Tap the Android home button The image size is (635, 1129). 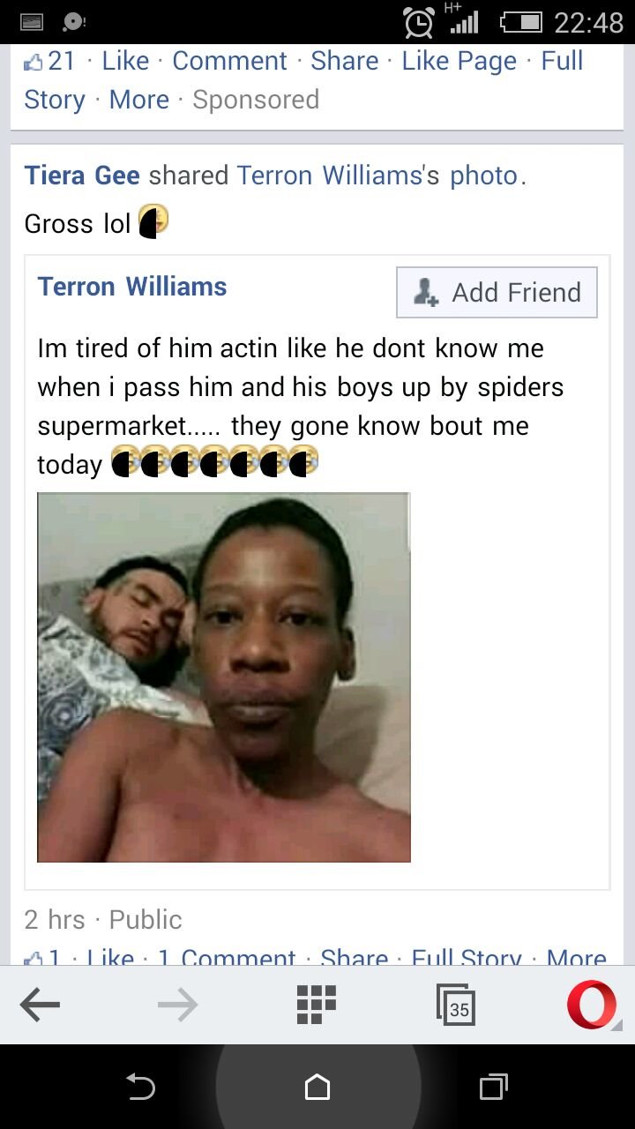point(317,1088)
